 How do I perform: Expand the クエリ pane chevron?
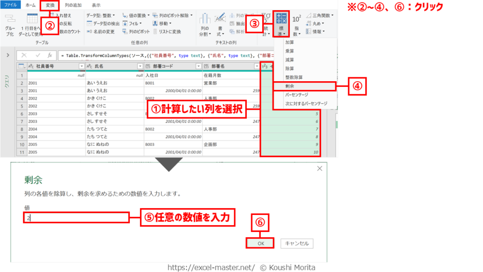click(8, 55)
